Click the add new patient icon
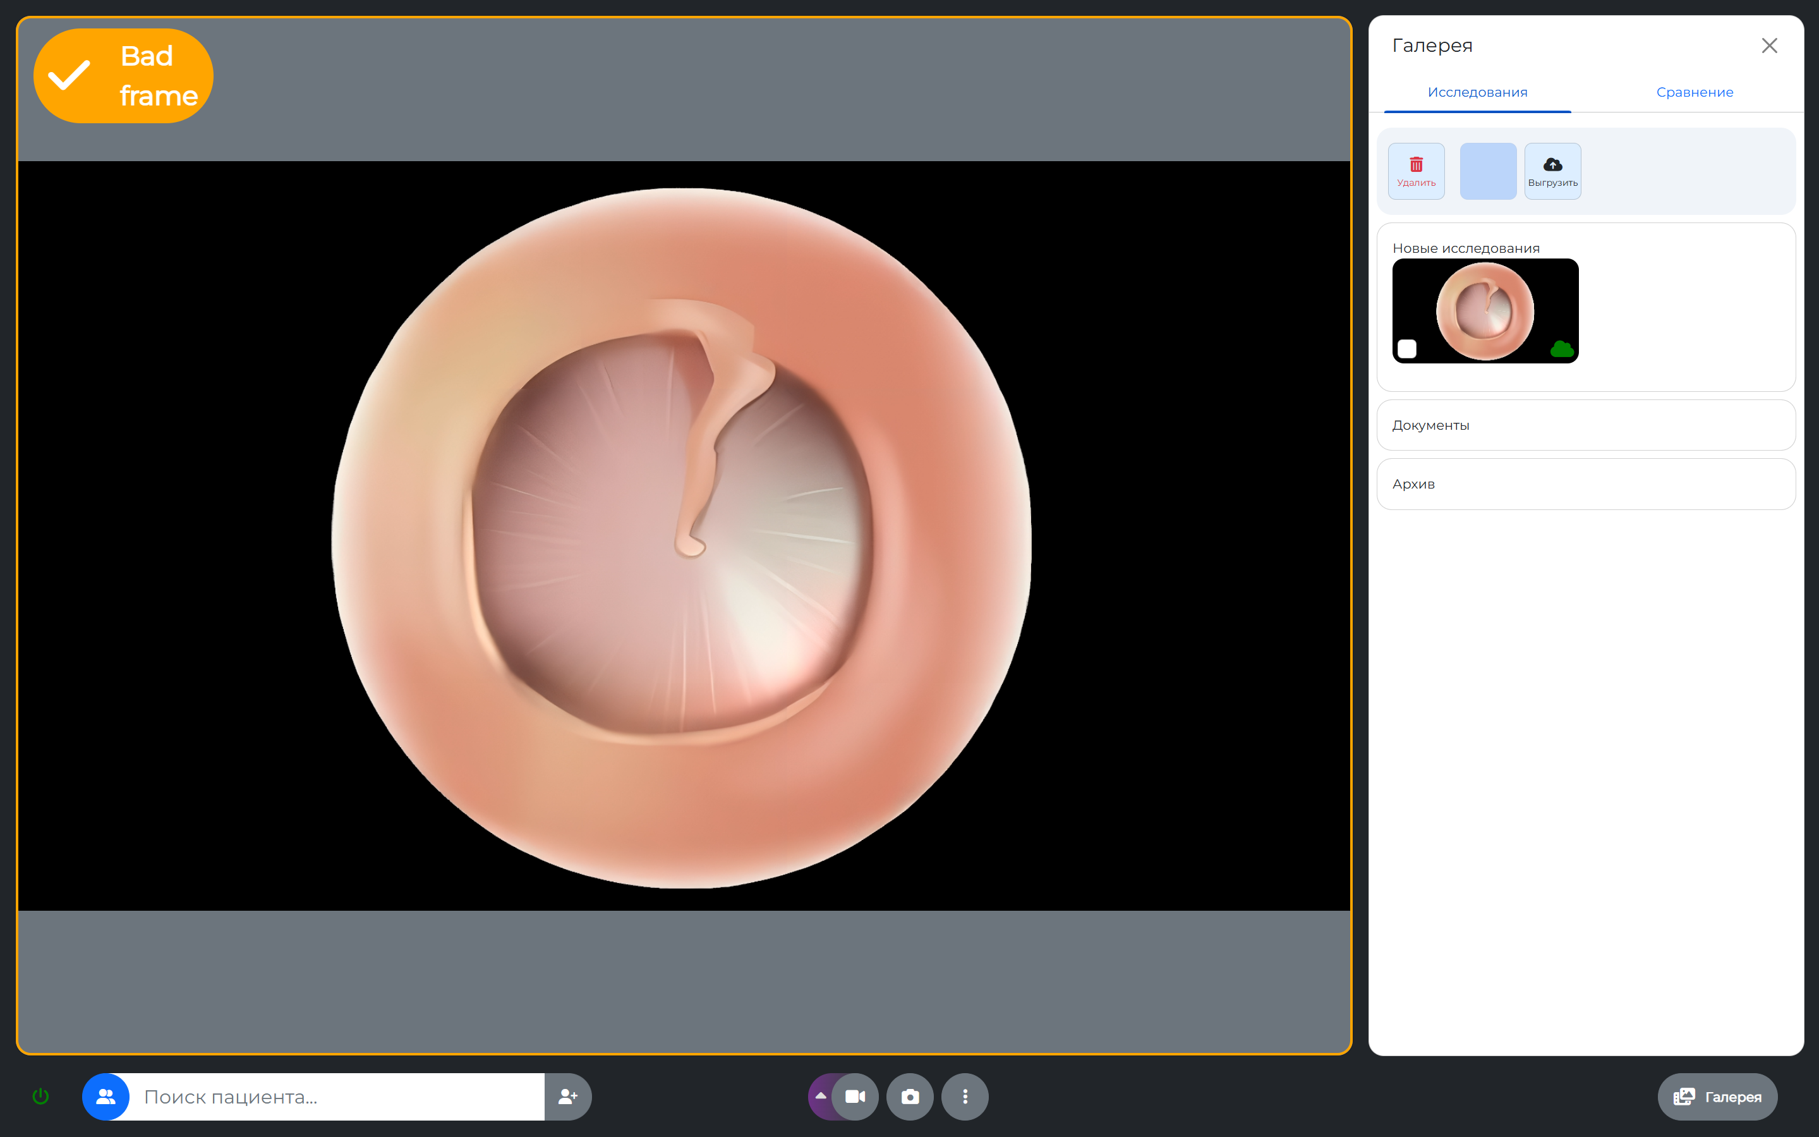Screen dimensions: 1819x1137 [567, 1097]
